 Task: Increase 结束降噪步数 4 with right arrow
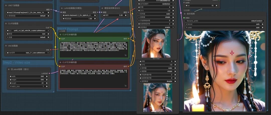point(175,78)
